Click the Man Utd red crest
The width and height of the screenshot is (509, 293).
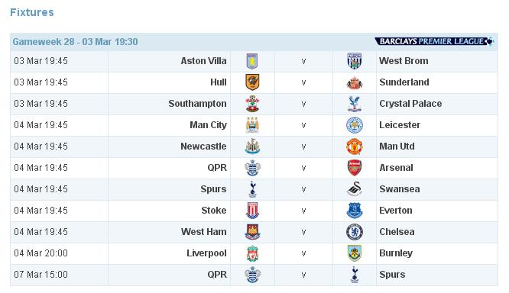354,146
